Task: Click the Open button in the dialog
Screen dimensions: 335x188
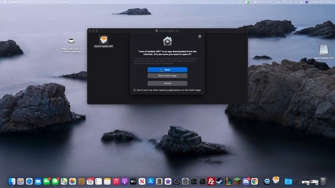Action: click(x=167, y=69)
